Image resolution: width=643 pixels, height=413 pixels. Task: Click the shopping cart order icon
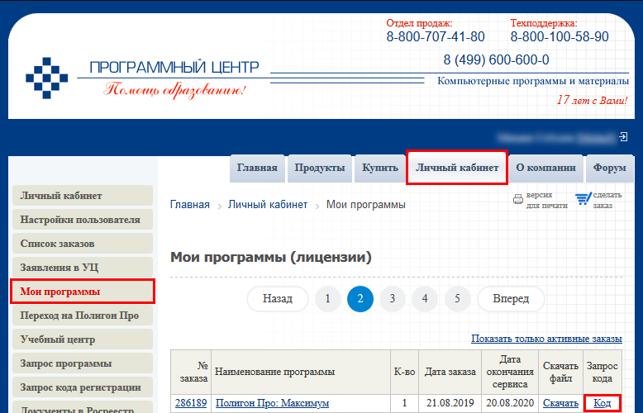pyautogui.click(x=583, y=199)
